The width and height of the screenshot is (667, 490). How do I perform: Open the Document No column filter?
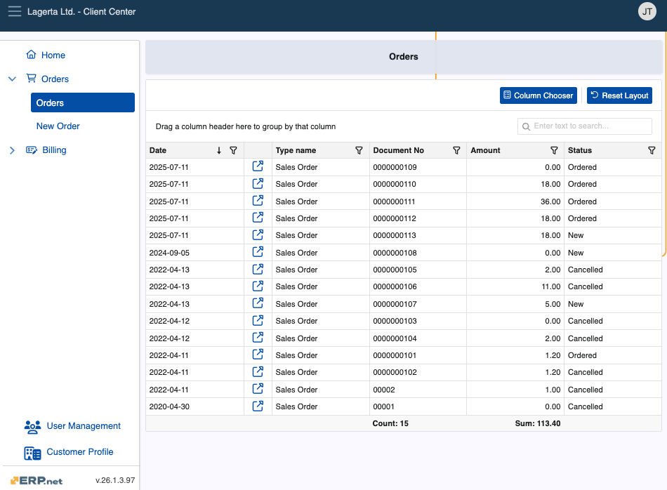[x=456, y=150]
